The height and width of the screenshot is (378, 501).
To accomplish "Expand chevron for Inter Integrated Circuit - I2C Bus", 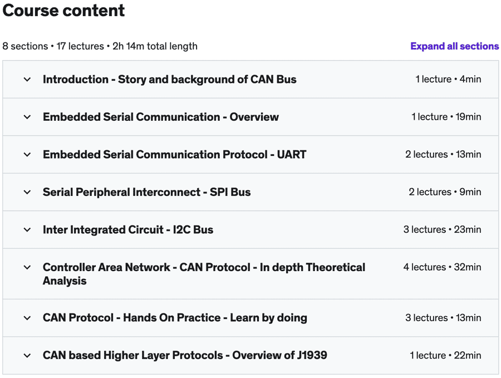I will tap(27, 230).
